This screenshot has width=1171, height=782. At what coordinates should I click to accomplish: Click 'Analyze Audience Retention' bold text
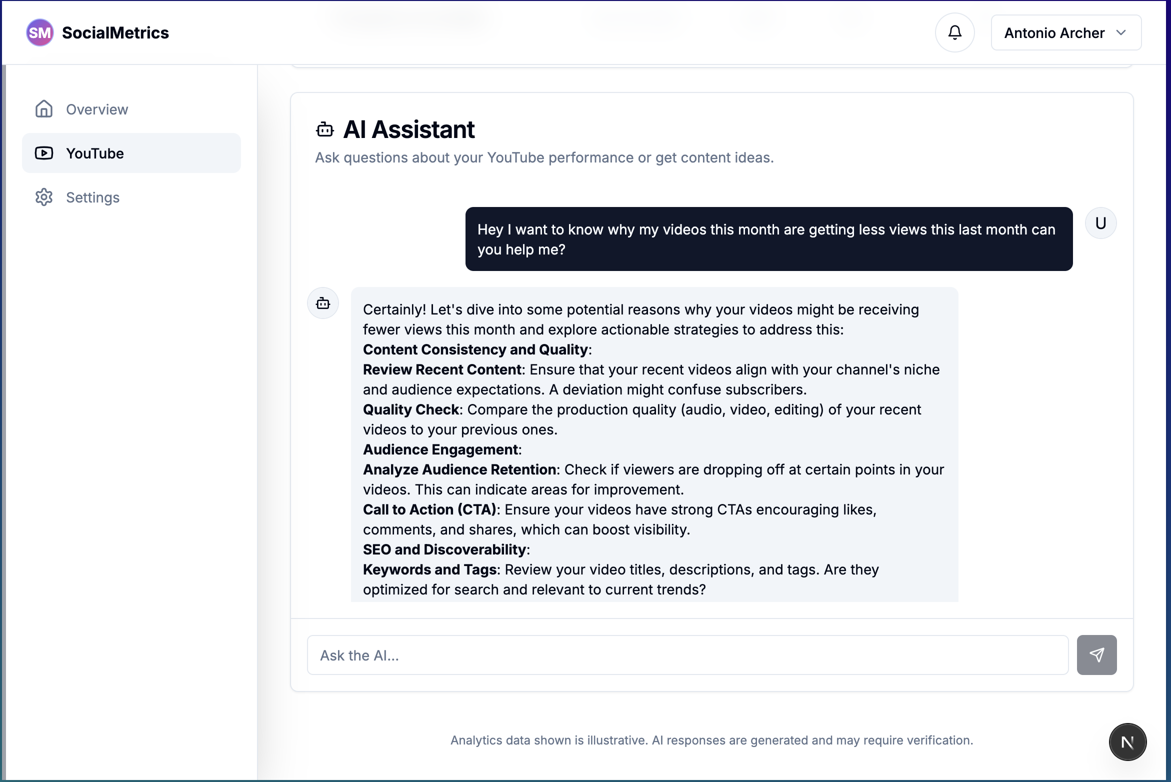pos(459,469)
